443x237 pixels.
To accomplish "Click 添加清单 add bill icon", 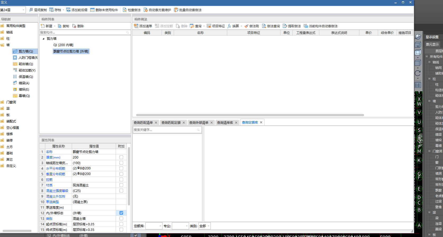I will click(x=136, y=26).
